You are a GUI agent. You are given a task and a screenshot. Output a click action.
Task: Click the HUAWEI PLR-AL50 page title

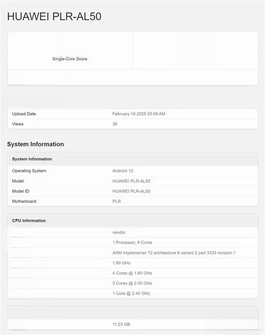pos(54,16)
